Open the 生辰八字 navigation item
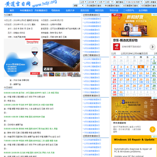The width and height of the screenshot is (157, 157). pyautogui.click(x=70, y=10)
